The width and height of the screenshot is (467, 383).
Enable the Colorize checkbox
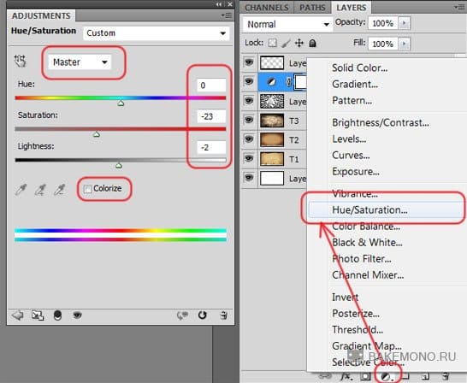coord(87,189)
